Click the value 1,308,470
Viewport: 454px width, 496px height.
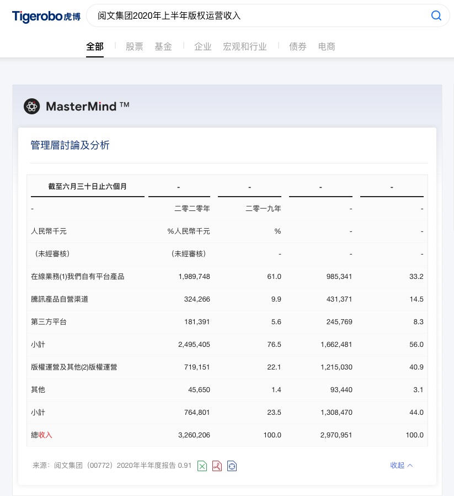coord(336,413)
